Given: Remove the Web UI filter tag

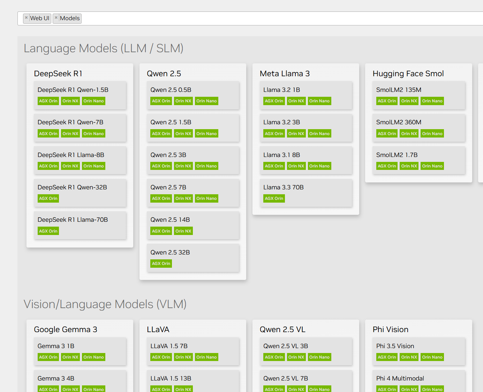Looking at the screenshot, I should [26, 18].
